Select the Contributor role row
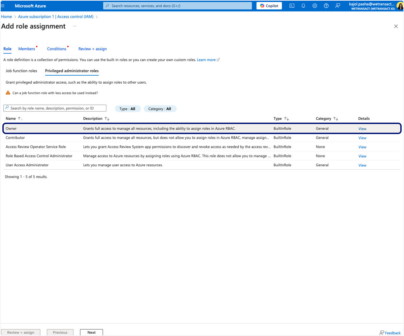This screenshot has height=336, width=404. tap(202, 138)
